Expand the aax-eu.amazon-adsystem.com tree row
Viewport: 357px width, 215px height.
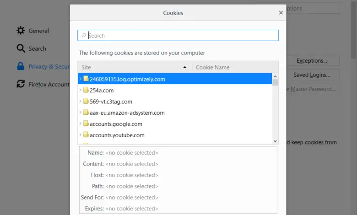pyautogui.click(x=81, y=113)
